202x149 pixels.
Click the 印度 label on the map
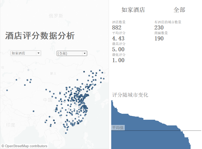pos(11,125)
